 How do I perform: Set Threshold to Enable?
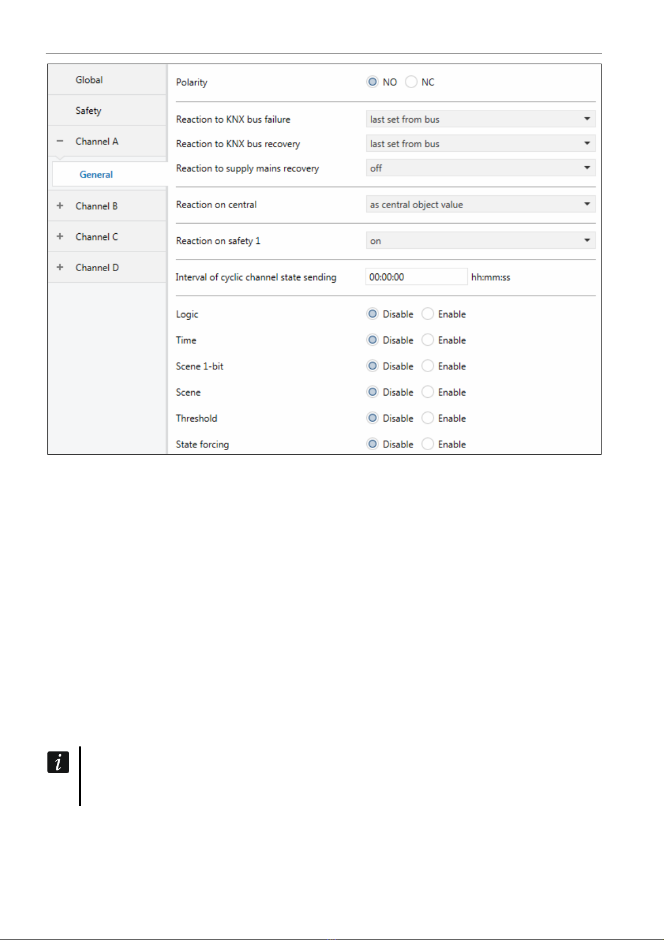pyautogui.click(x=428, y=418)
